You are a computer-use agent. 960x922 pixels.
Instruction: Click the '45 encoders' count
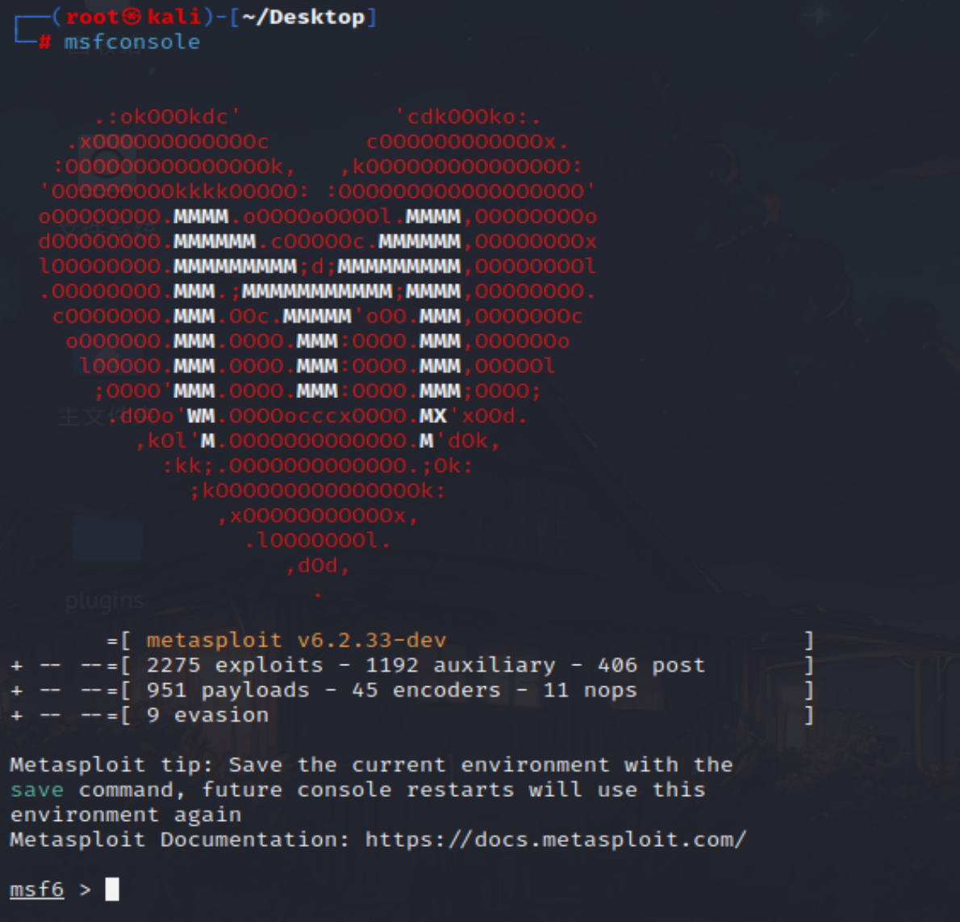[427, 689]
